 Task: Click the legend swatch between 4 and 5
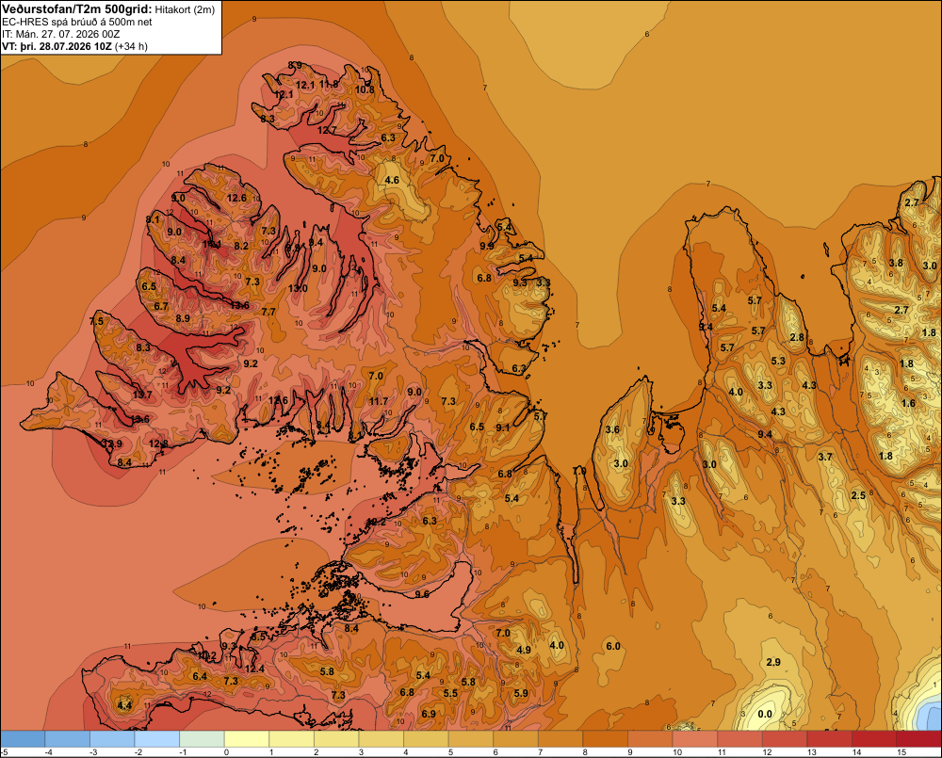[x=426, y=739]
